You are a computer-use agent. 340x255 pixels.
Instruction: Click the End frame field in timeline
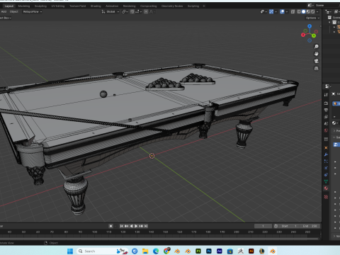tap(310, 226)
